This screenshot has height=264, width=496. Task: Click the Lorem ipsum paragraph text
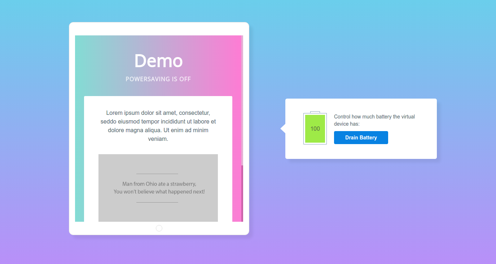(158, 126)
